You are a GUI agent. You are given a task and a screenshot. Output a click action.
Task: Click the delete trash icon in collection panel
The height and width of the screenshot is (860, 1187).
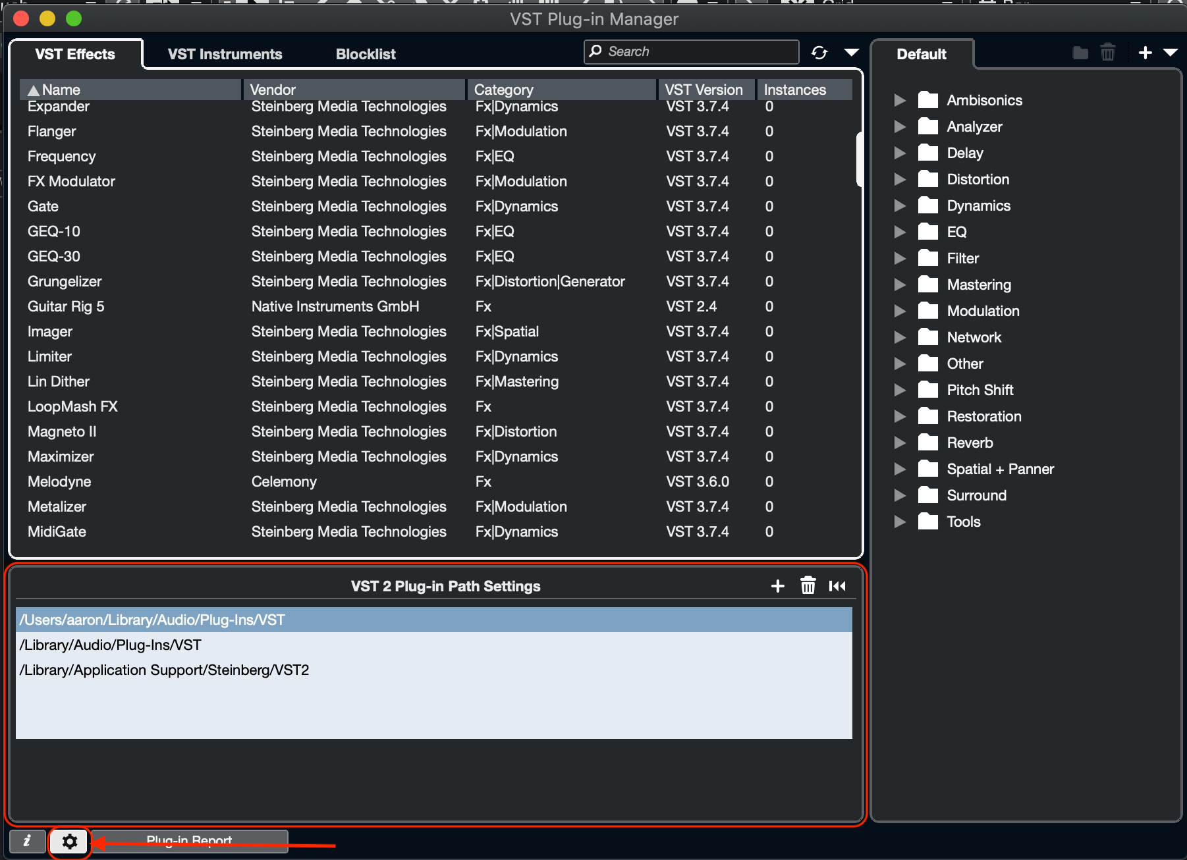[x=1108, y=52]
